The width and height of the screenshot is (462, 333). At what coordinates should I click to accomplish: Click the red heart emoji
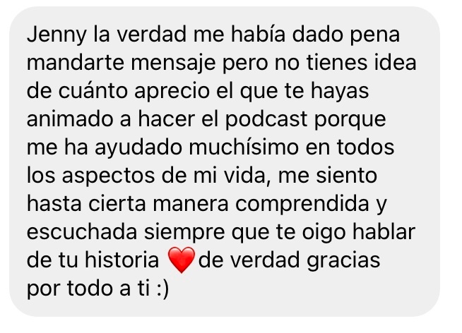point(182,260)
